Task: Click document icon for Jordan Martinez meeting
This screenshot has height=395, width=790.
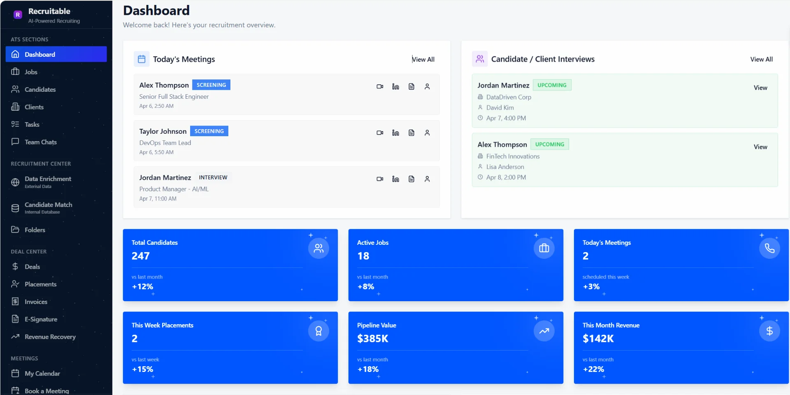Action: click(411, 179)
